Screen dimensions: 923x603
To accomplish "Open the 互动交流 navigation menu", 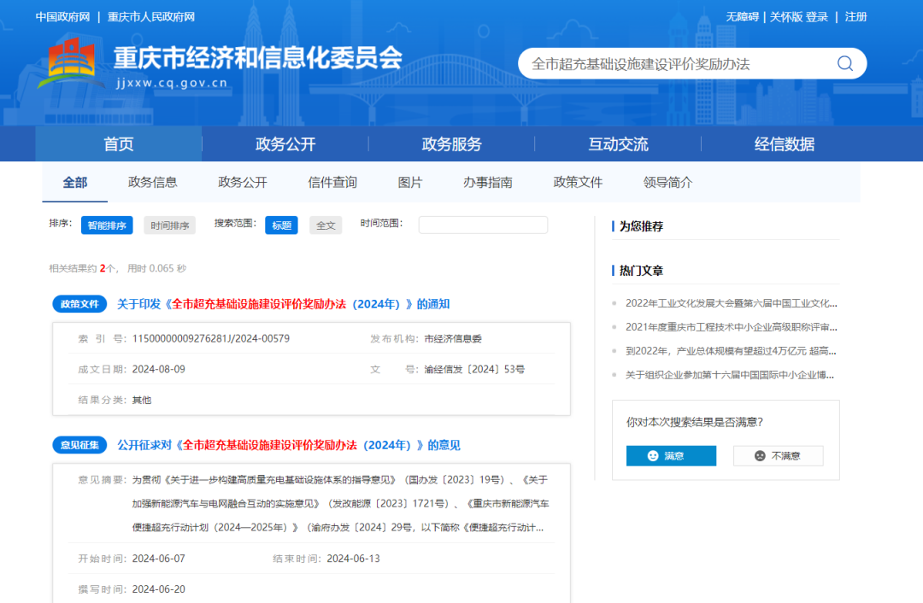I will [x=618, y=143].
